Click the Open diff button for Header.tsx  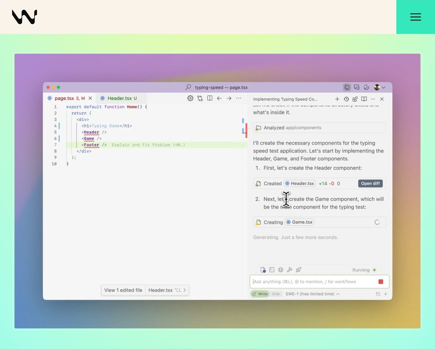370,183
